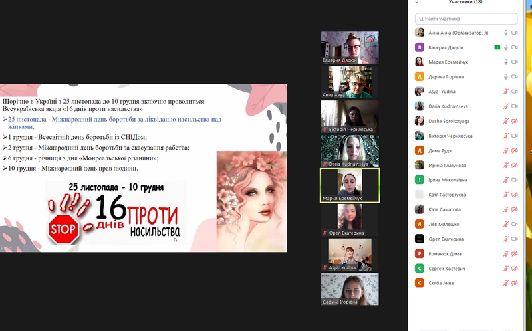Click muted mic icon for Скиба Анна
532x331 pixels.
click(505, 283)
